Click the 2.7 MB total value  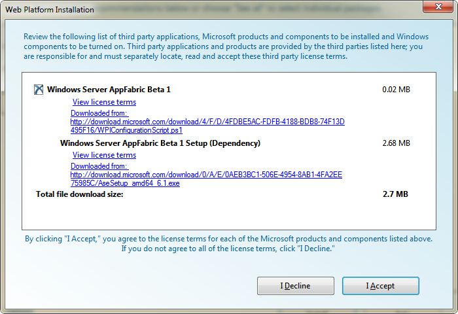pyautogui.click(x=395, y=194)
